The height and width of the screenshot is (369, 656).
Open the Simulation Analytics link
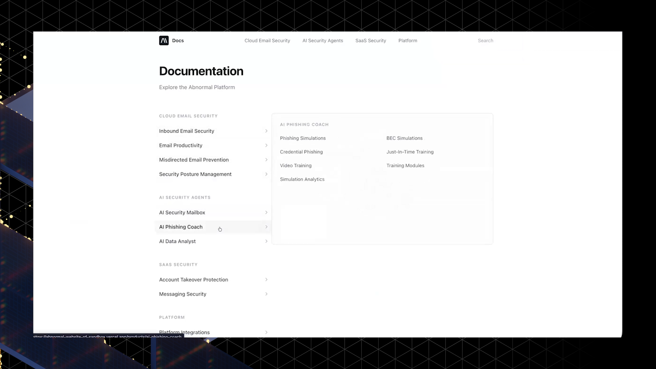tap(302, 179)
